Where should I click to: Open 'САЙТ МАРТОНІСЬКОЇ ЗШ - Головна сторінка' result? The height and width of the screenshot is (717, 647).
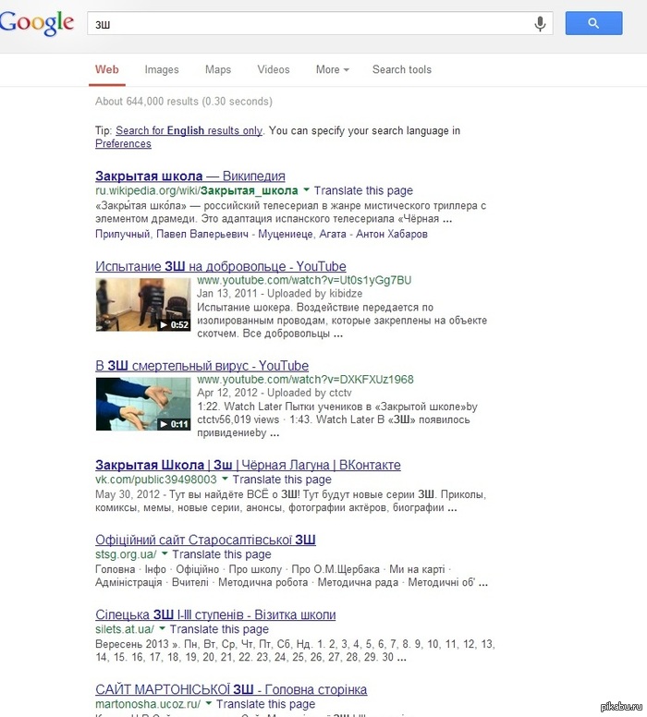[231, 689]
